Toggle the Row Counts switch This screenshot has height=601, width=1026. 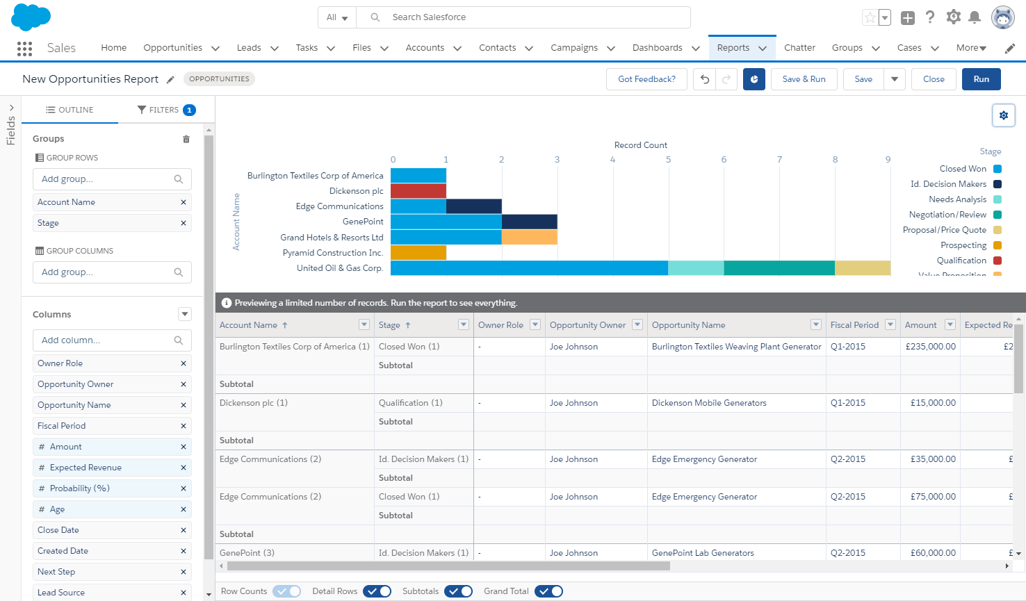[286, 591]
